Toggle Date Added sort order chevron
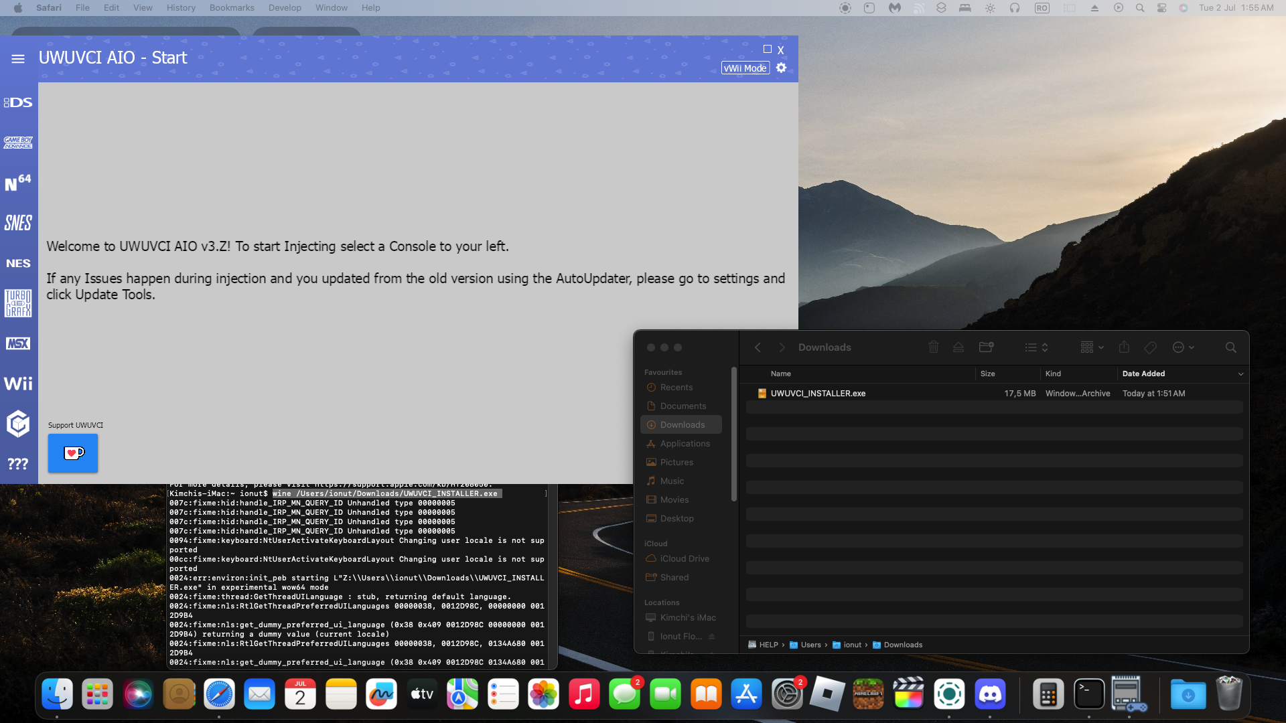 pyautogui.click(x=1240, y=374)
